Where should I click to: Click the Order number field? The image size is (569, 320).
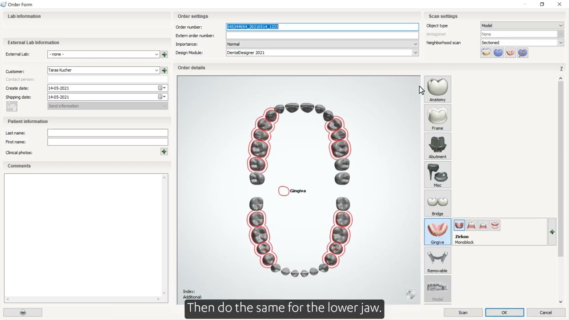tap(322, 27)
